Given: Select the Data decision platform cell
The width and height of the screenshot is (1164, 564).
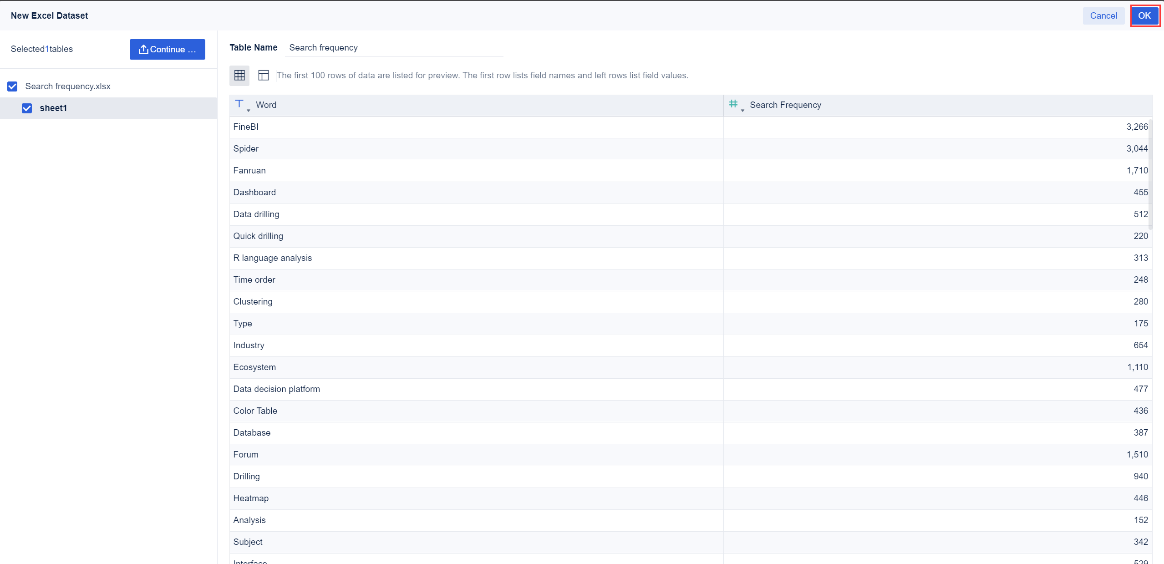Looking at the screenshot, I should point(277,389).
